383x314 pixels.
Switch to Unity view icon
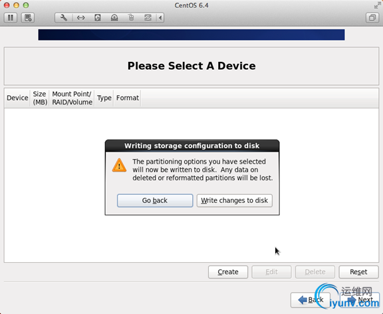point(372,18)
